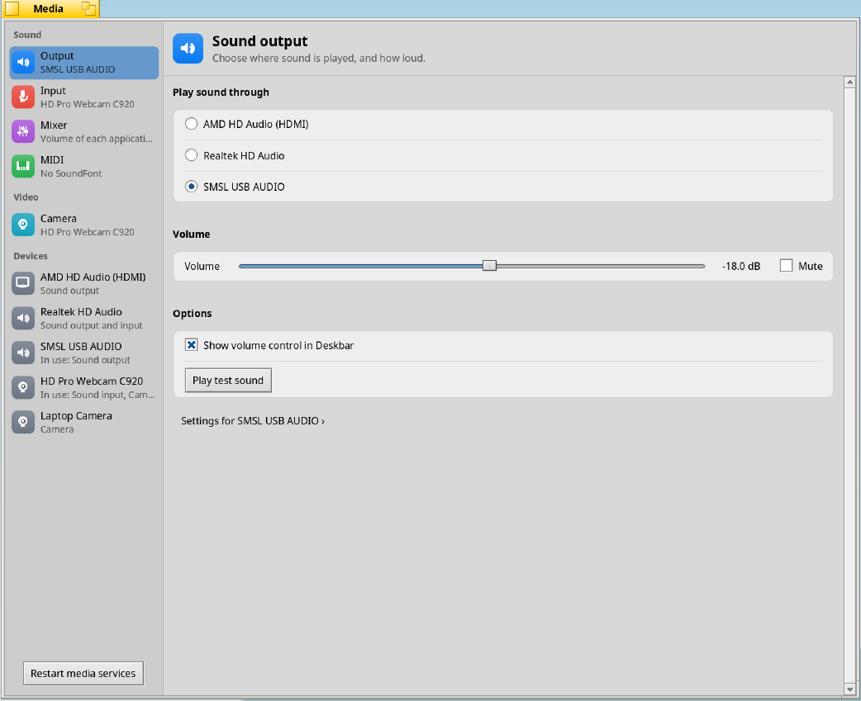Click scrollbar up arrow
This screenshot has width=861, height=701.
849,83
